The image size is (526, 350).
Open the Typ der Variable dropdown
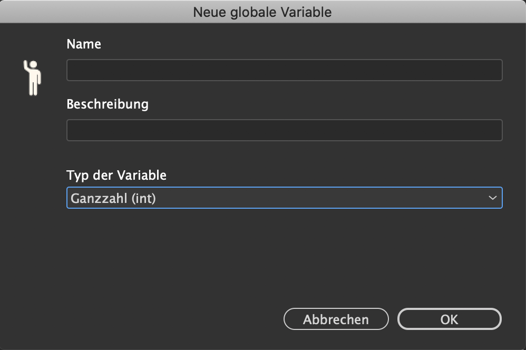point(285,198)
